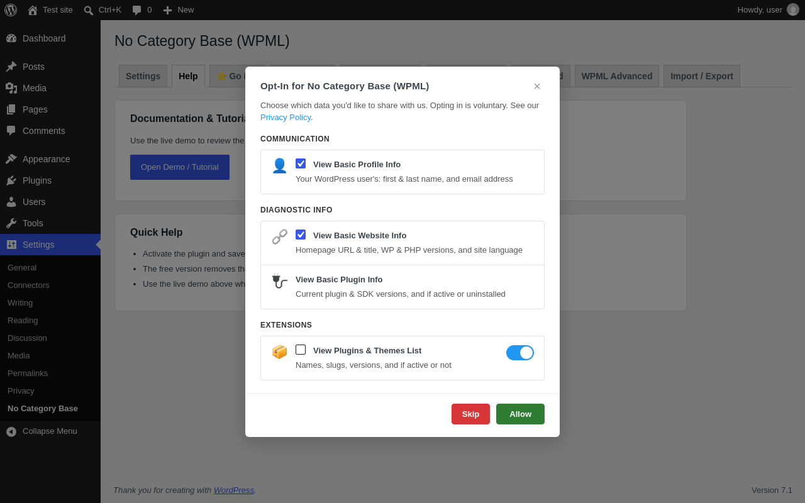Open Dashboard from the sidebar

click(50, 38)
